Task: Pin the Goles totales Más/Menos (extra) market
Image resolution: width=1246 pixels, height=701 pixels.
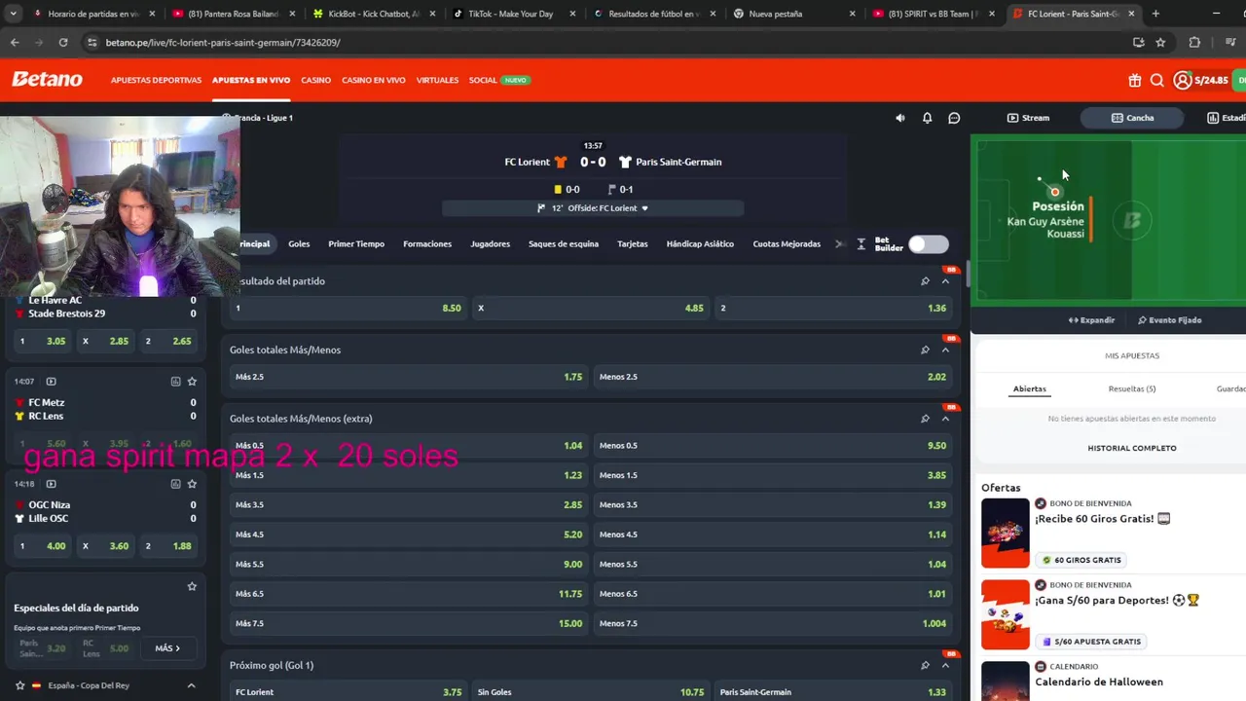Action: coord(925,419)
